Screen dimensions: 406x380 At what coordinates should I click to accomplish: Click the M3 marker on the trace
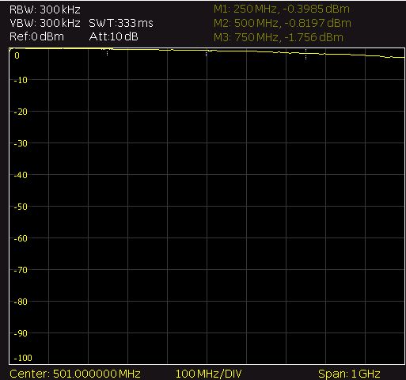(x=305, y=54)
